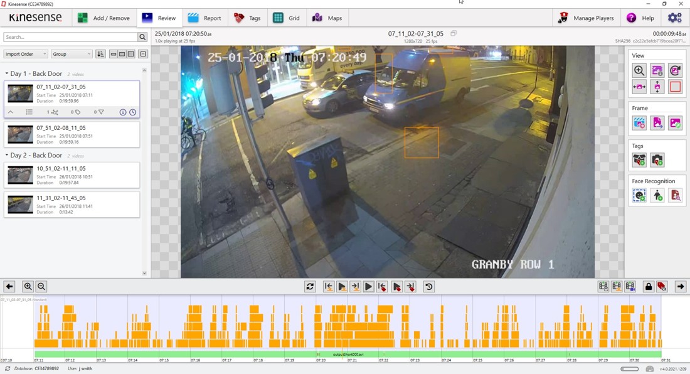Click the export frame Frame icon
The width and height of the screenshot is (690, 374).
pos(657,123)
